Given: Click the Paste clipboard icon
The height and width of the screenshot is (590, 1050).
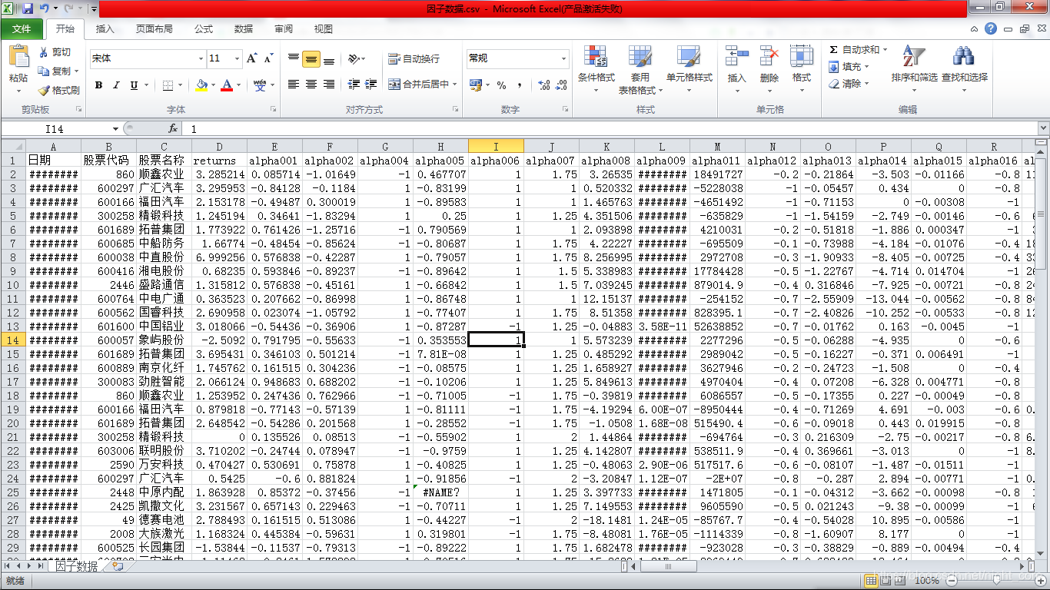Looking at the screenshot, I should coord(18,56).
